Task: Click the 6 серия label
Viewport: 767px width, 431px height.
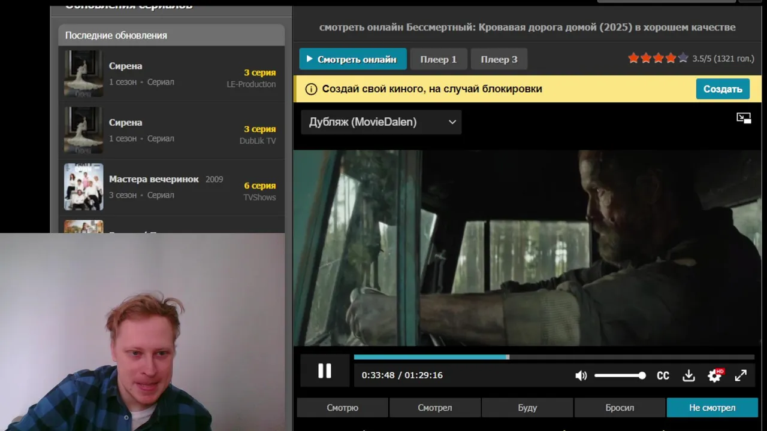Action: (260, 186)
